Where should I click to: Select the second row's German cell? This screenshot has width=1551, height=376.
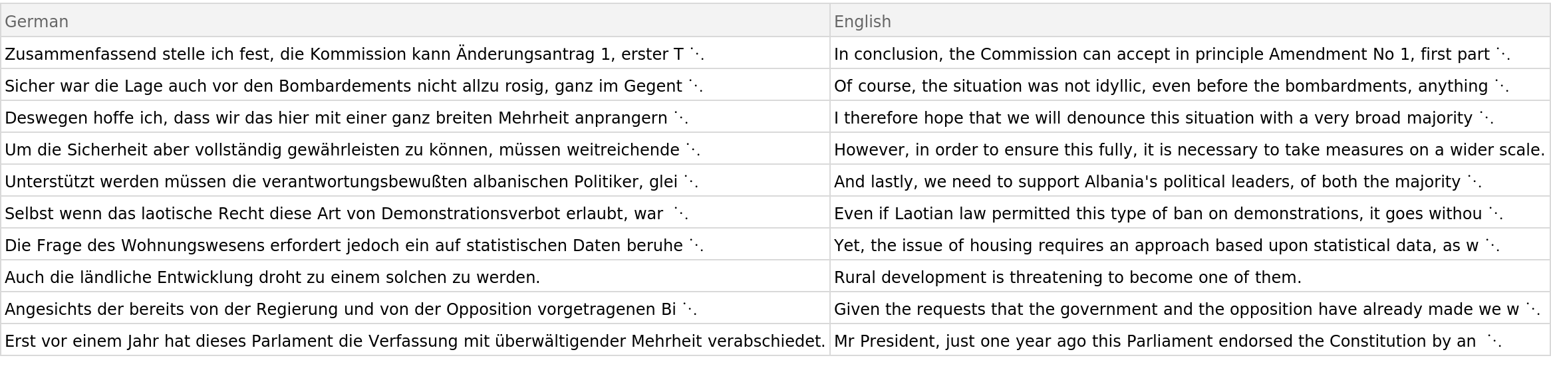[x=415, y=84]
